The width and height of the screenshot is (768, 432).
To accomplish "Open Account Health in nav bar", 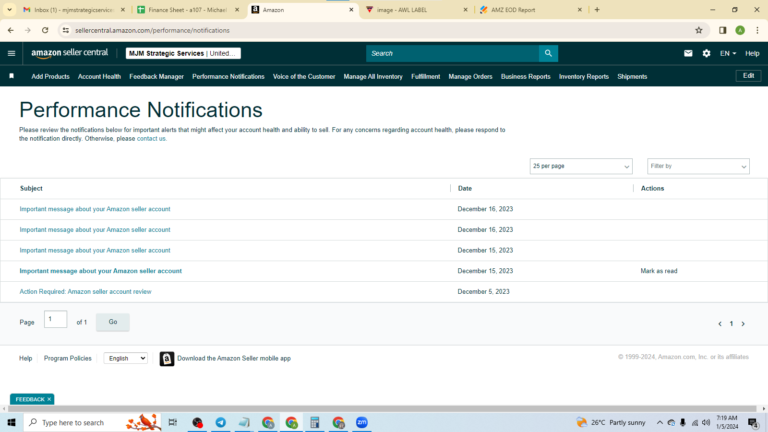I will pos(99,76).
